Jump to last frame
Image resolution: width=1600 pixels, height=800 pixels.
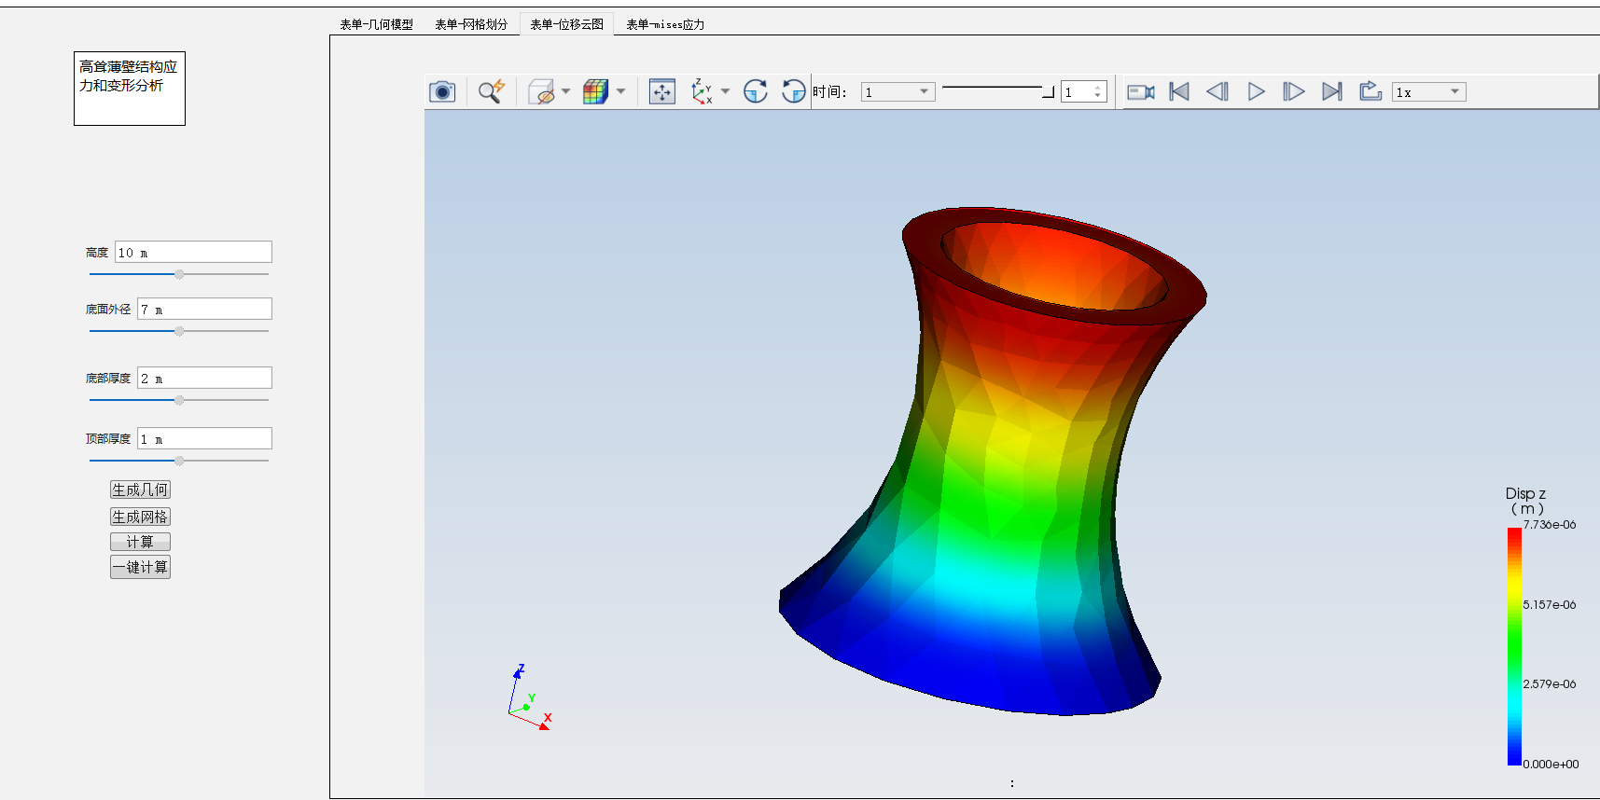point(1332,91)
